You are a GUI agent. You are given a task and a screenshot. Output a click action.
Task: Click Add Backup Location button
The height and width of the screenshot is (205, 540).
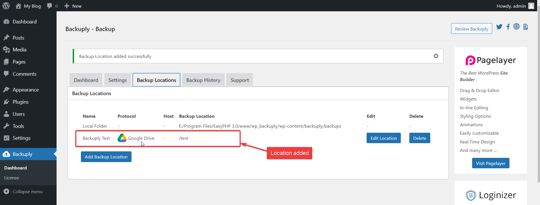[x=106, y=157]
